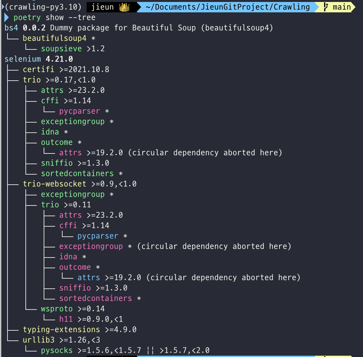Click the pink idna row
This screenshot has width=363, height=357.
tap(73, 257)
